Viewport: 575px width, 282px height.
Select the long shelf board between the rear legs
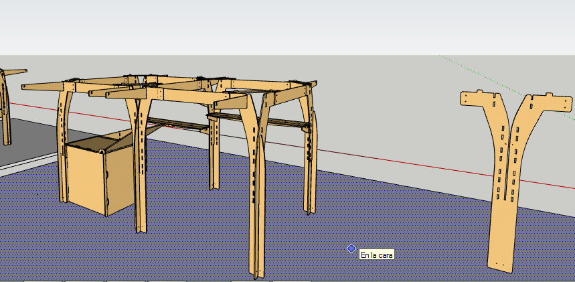pyautogui.click(x=258, y=121)
